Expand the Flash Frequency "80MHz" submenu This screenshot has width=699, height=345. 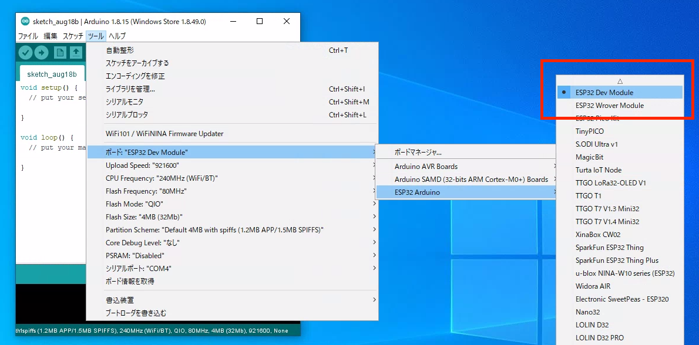click(232, 191)
